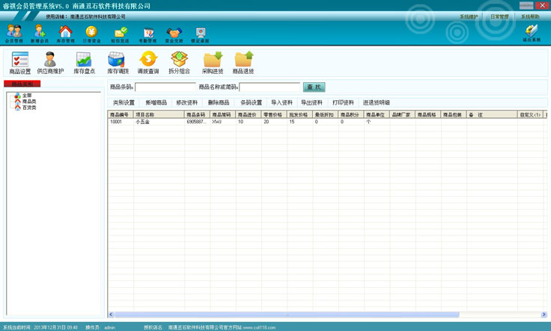This screenshot has height=331, width=551.
Task: Click 新增商品 toolbar item
Action: tap(156, 102)
